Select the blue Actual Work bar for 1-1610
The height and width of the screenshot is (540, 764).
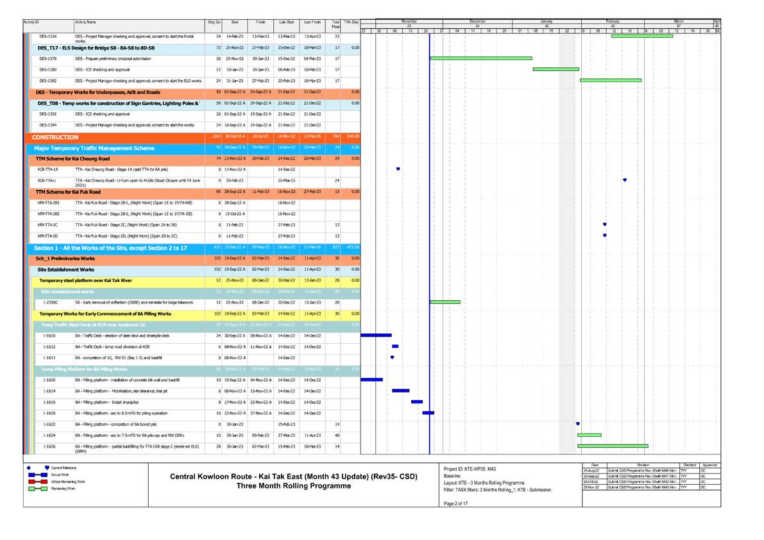375,334
